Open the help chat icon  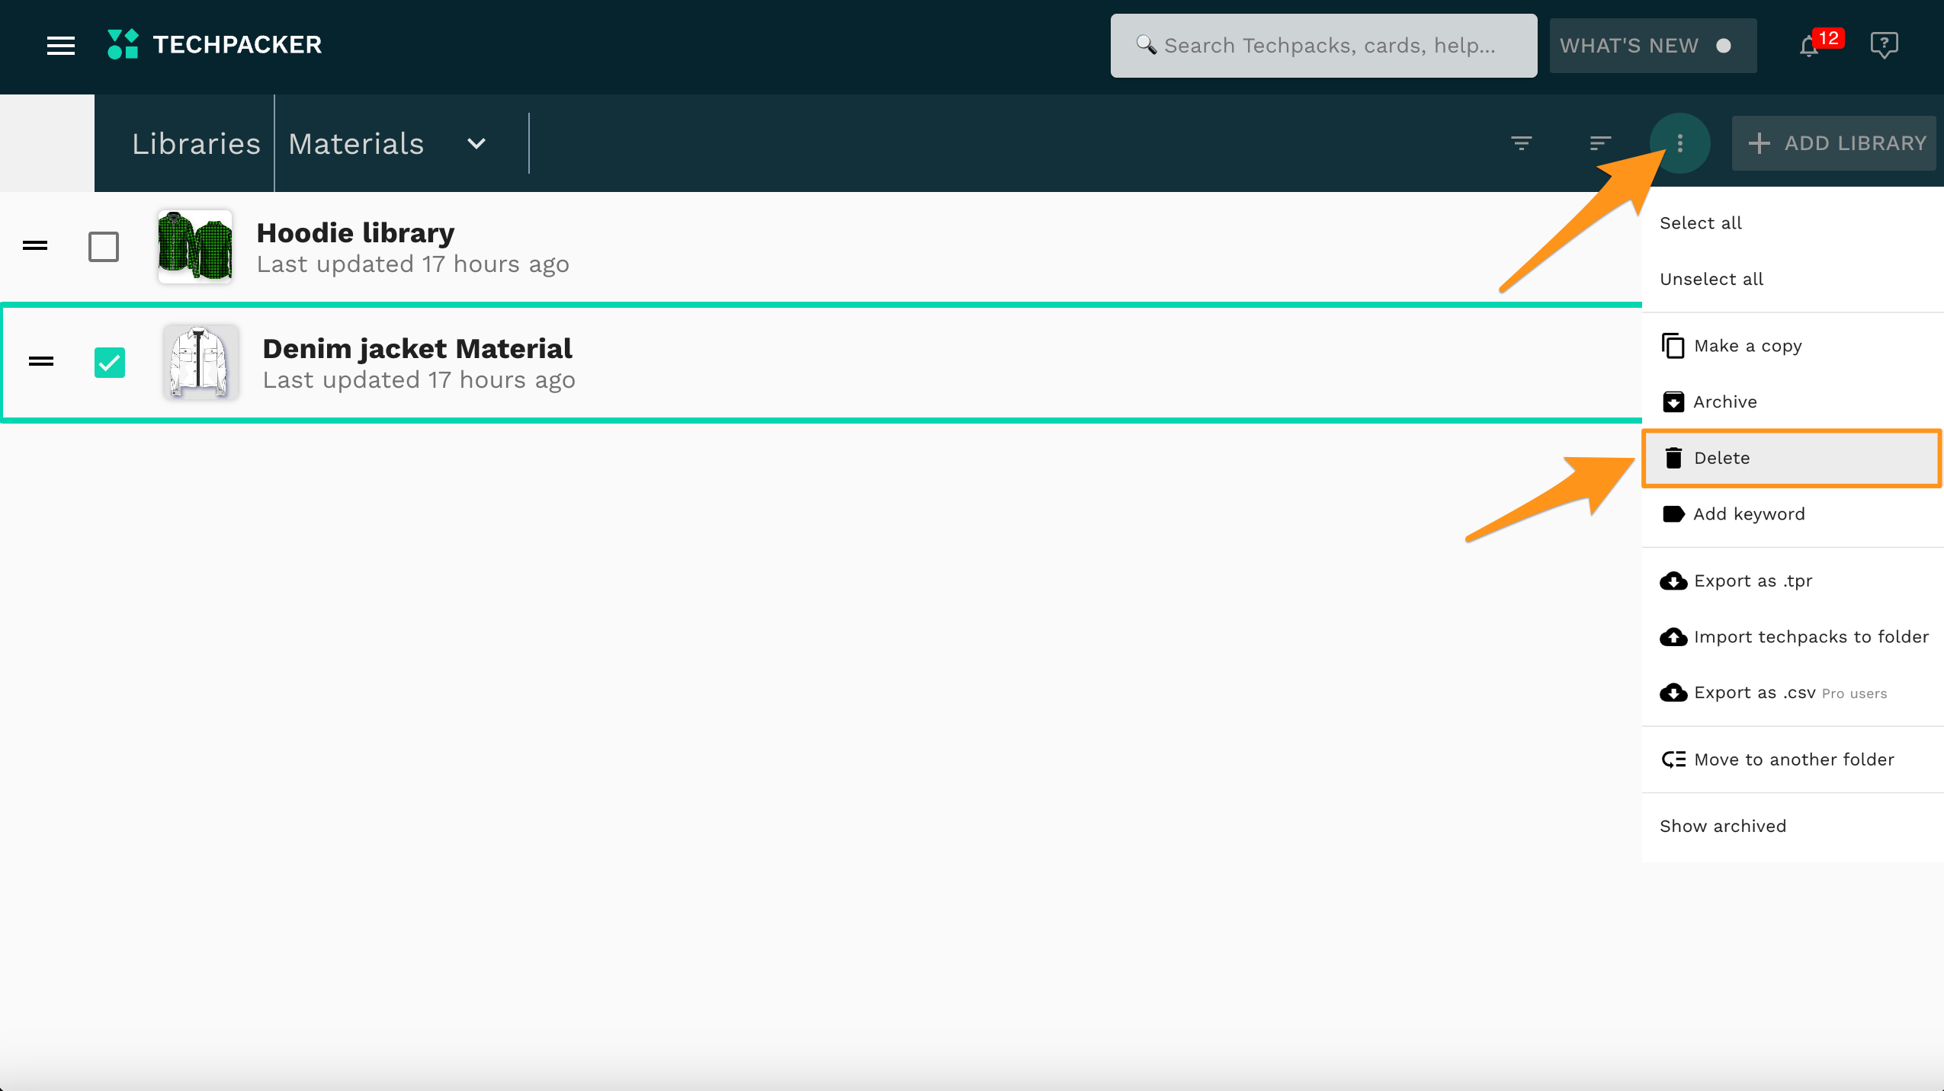tap(1884, 45)
